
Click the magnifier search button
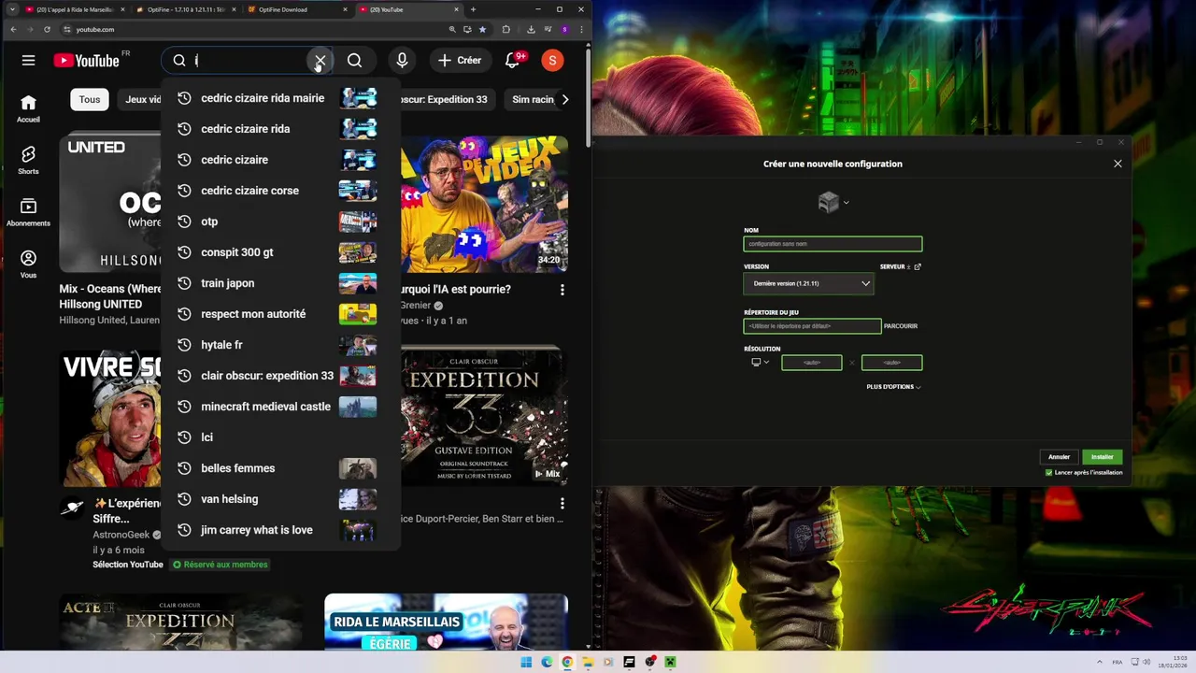(x=354, y=61)
